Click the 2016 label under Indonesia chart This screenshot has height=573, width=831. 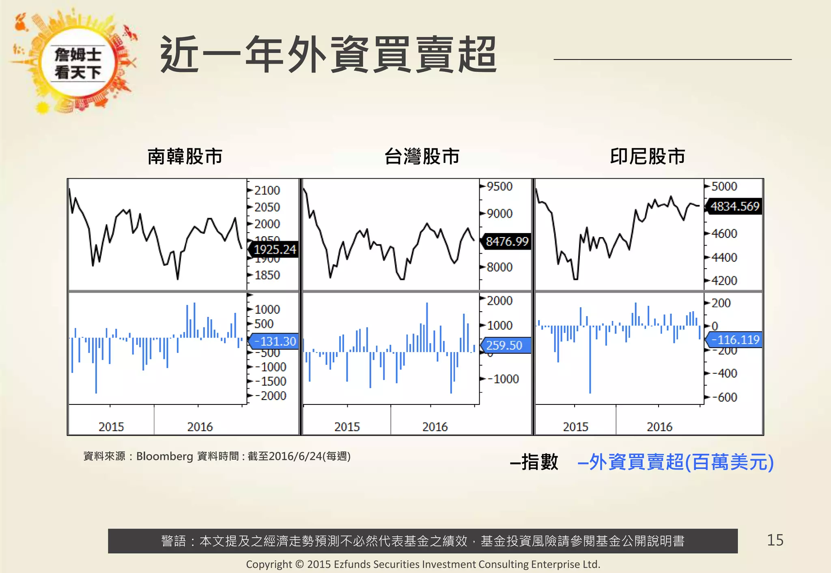tap(659, 427)
